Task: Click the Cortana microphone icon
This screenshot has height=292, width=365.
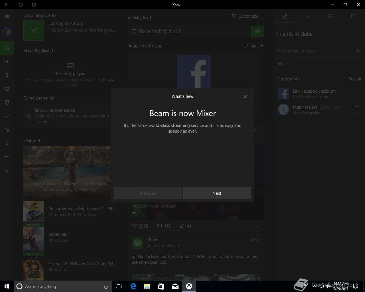Action: 106,286
